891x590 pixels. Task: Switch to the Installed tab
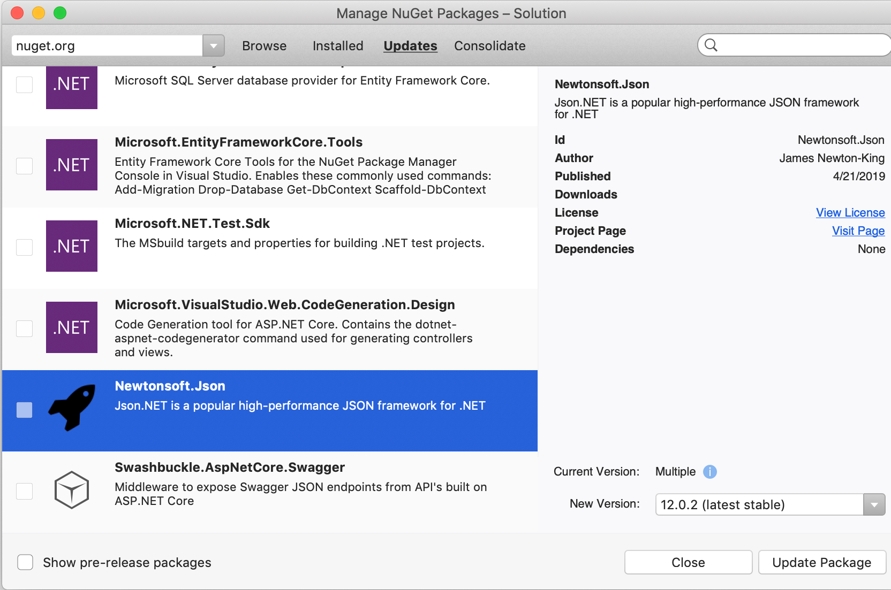(337, 46)
